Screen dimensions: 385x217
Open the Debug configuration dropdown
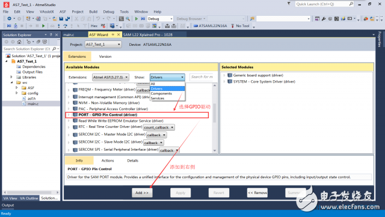pyautogui.click(x=160, y=19)
